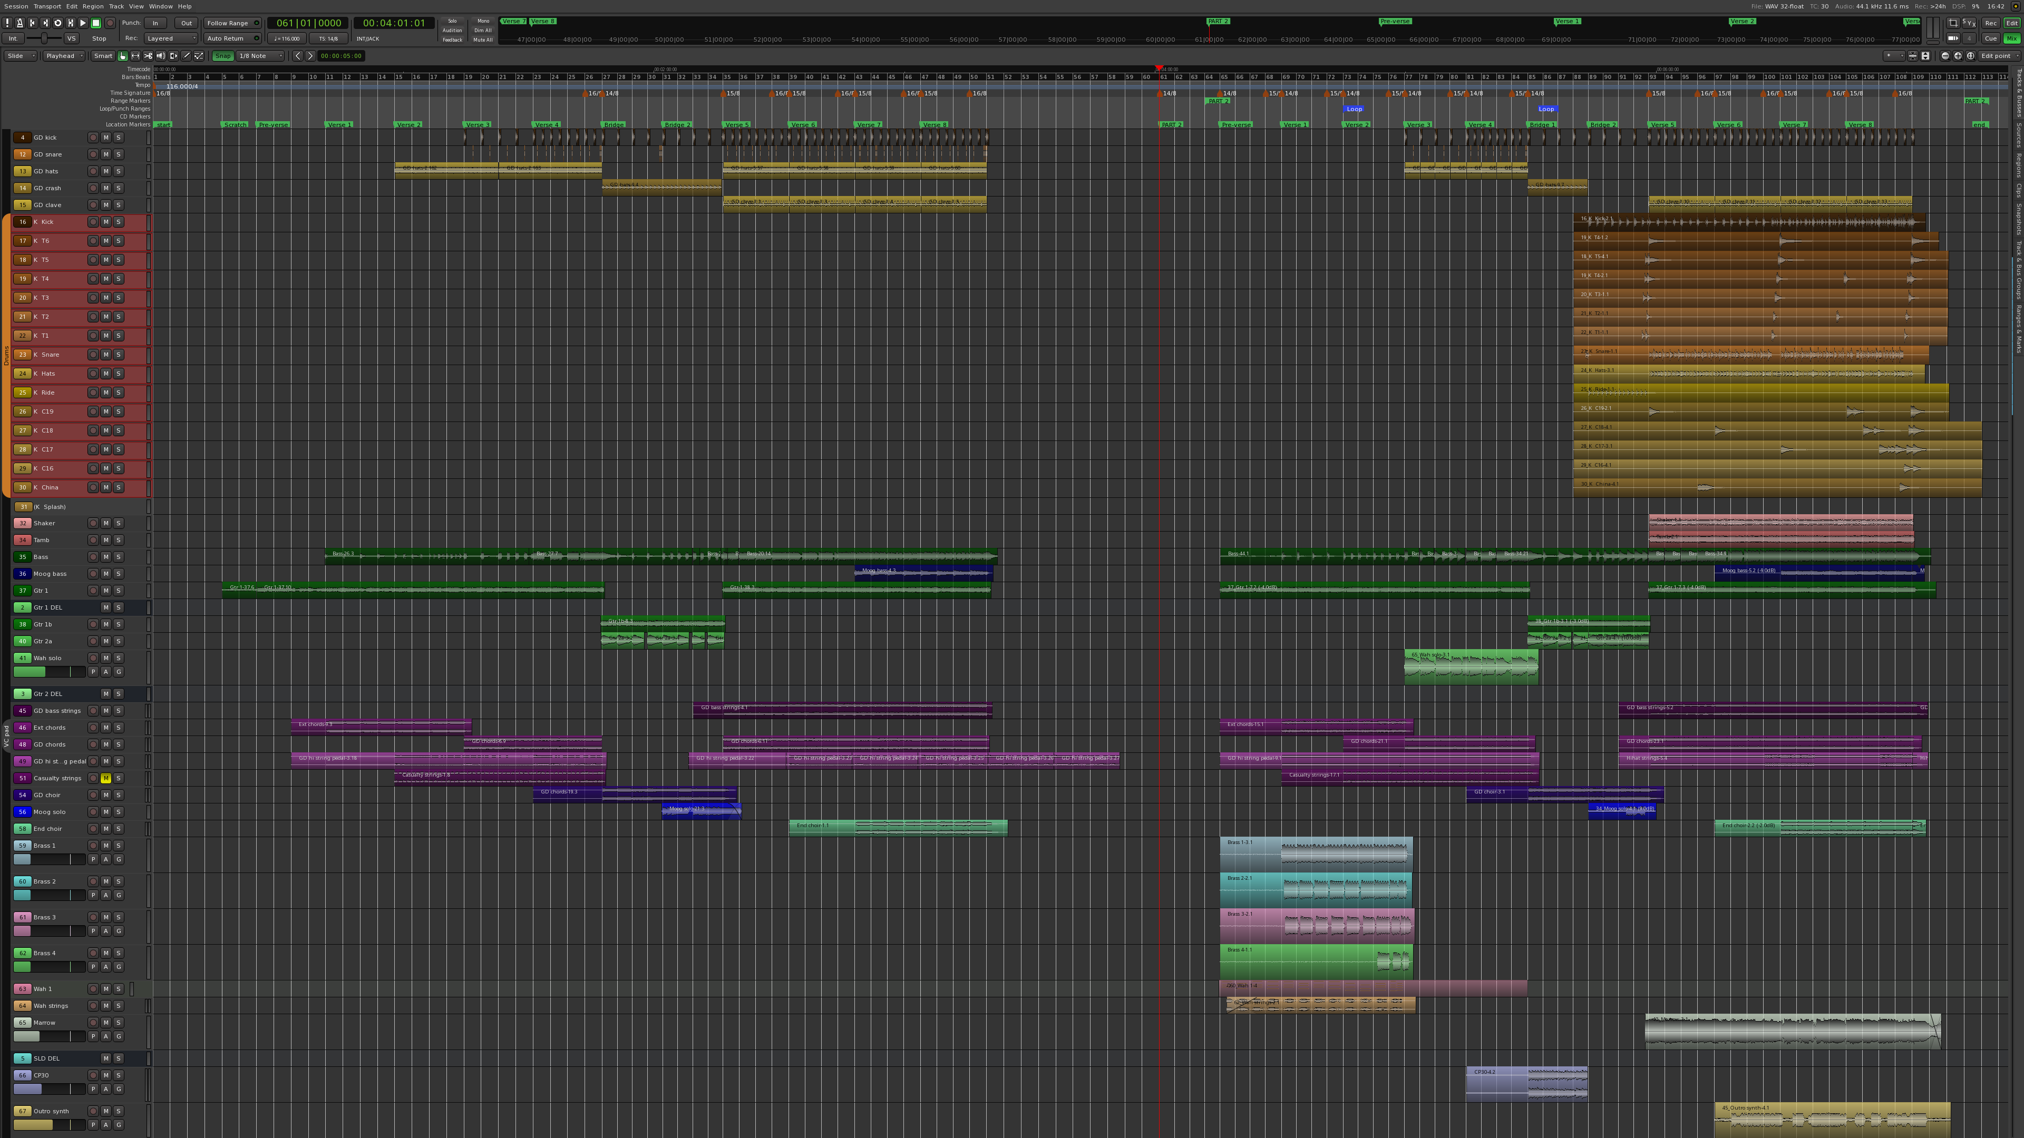Open the Region menu

point(93,6)
